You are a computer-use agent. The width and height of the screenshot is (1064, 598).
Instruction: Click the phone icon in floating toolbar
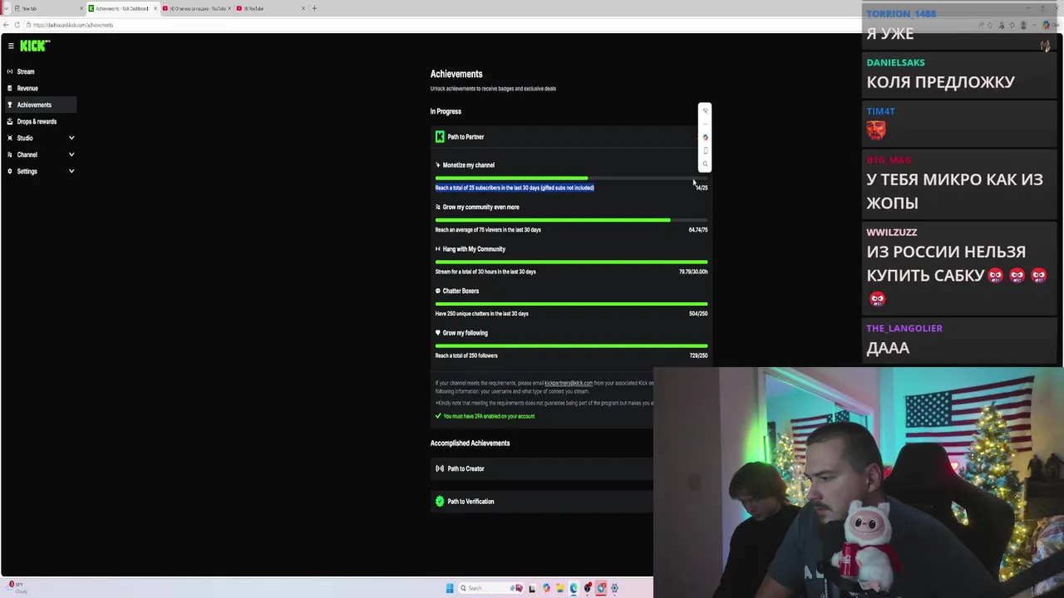point(705,150)
